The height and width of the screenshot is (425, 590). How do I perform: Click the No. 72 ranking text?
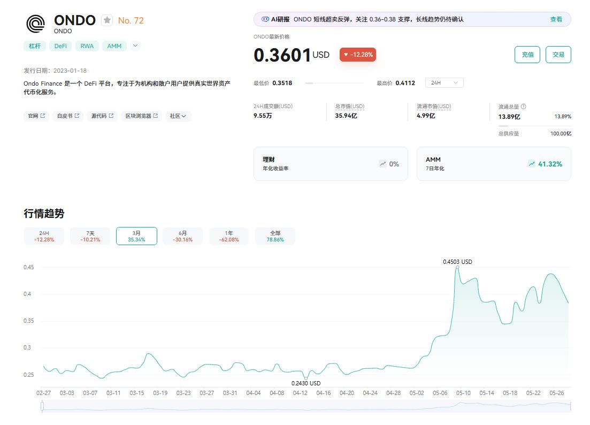click(131, 20)
